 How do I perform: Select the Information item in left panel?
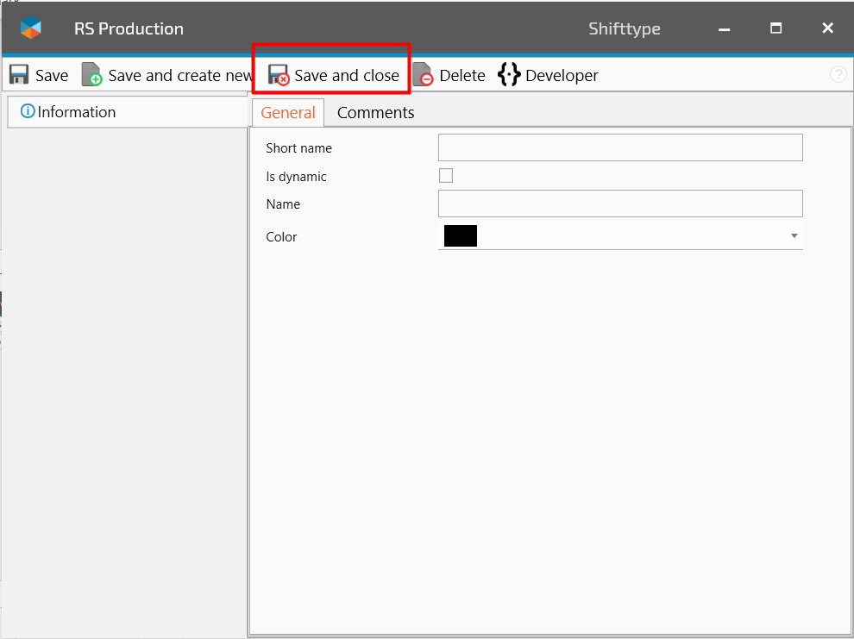76,112
